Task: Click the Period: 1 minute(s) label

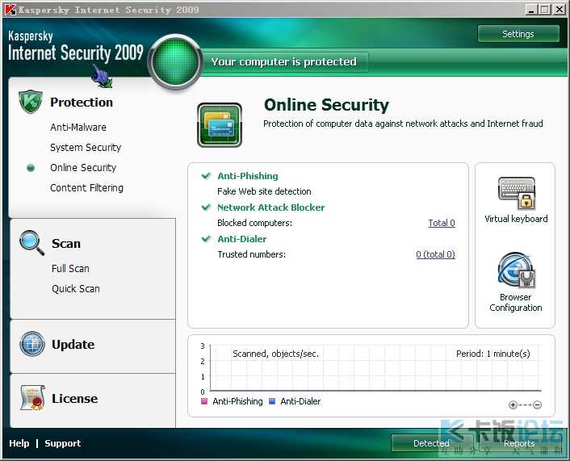Action: click(x=493, y=354)
